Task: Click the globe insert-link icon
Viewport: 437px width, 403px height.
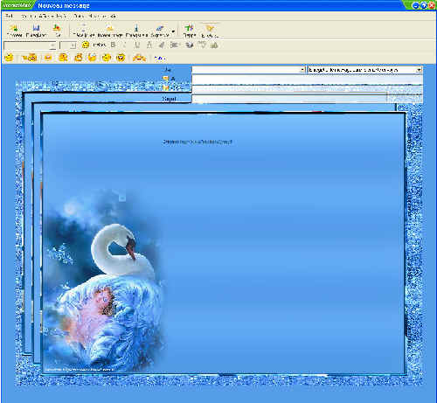Action: coord(190,45)
